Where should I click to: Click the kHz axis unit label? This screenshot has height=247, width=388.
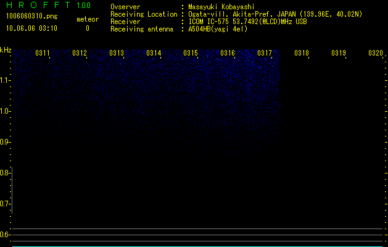[x=6, y=50]
